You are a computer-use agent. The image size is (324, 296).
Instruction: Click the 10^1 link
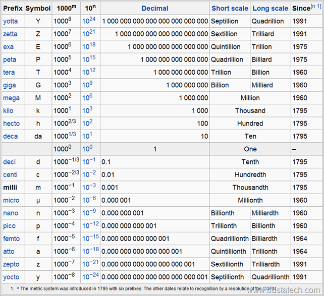pos(87,136)
